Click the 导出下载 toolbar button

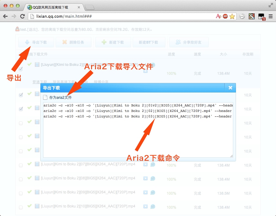(36, 42)
